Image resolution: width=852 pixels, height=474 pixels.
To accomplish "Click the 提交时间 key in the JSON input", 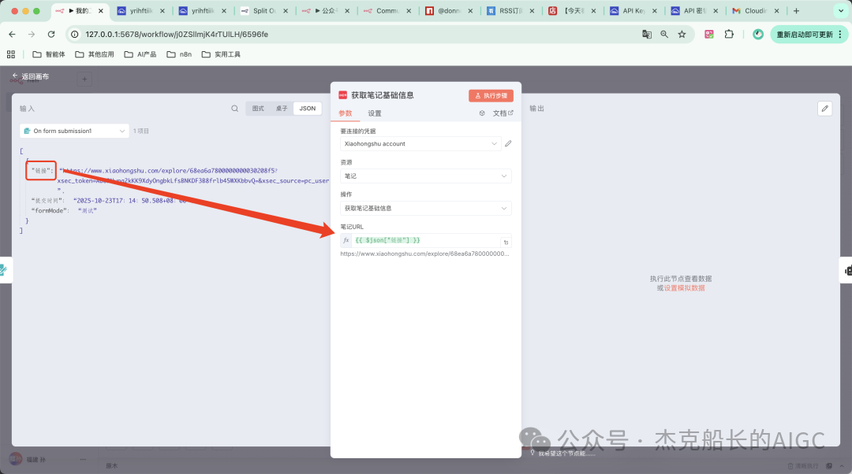I will point(47,201).
